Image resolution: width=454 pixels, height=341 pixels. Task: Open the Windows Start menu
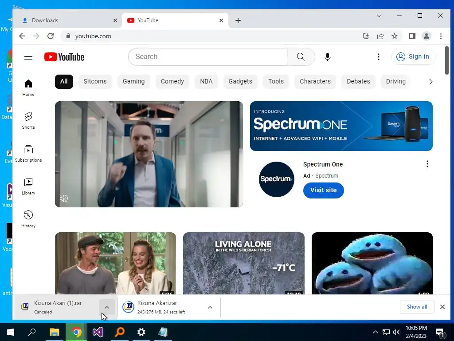click(11, 332)
